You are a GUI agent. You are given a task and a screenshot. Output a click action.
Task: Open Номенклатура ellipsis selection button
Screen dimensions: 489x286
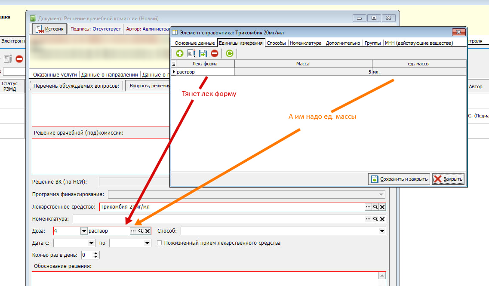[368, 219]
